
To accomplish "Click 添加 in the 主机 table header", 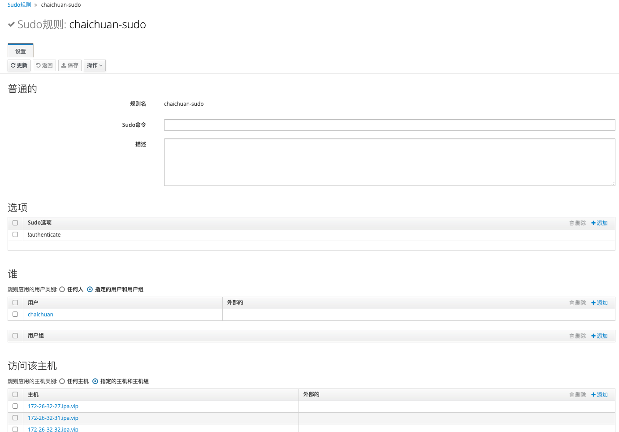I will [x=599, y=395].
